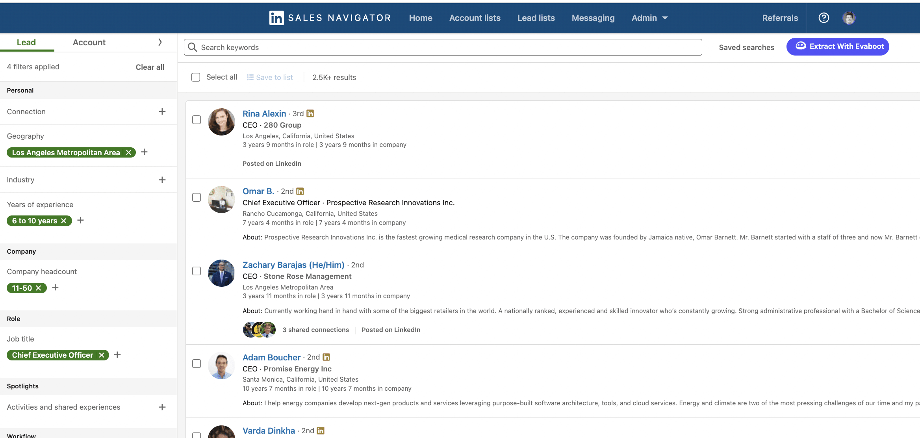Open Lead lists in navigation
920x438 pixels.
pyautogui.click(x=536, y=18)
